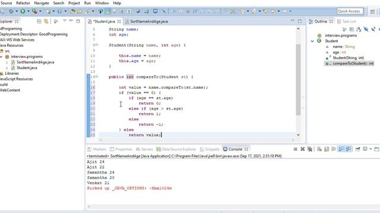Click the Back navigation arrow in toolbar
The image size is (380, 213).
click(273, 11)
